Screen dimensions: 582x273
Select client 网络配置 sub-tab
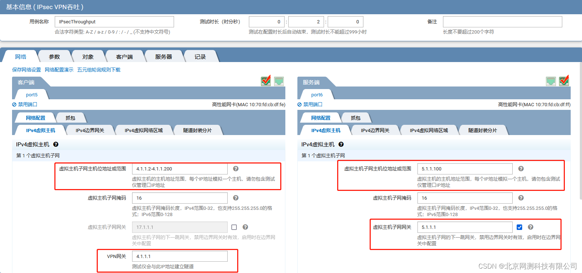36,118
